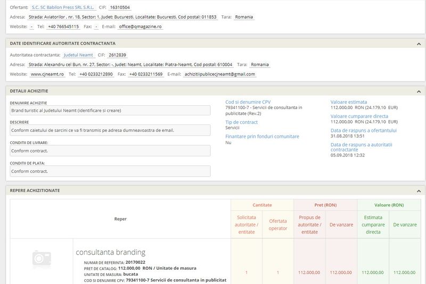Open the S.C. SC Babilon Press SRL link

click(x=62, y=8)
